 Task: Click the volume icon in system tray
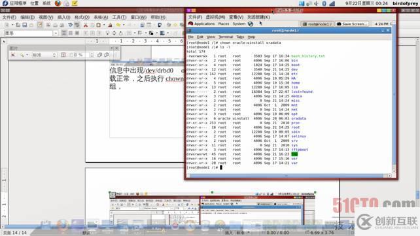[x=317, y=3]
